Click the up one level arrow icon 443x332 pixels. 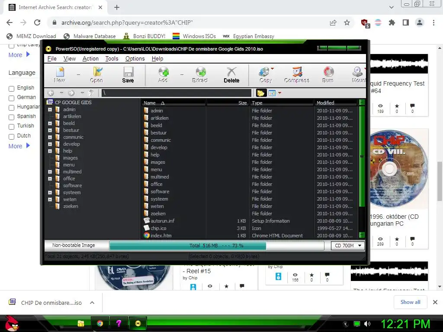coord(91,93)
